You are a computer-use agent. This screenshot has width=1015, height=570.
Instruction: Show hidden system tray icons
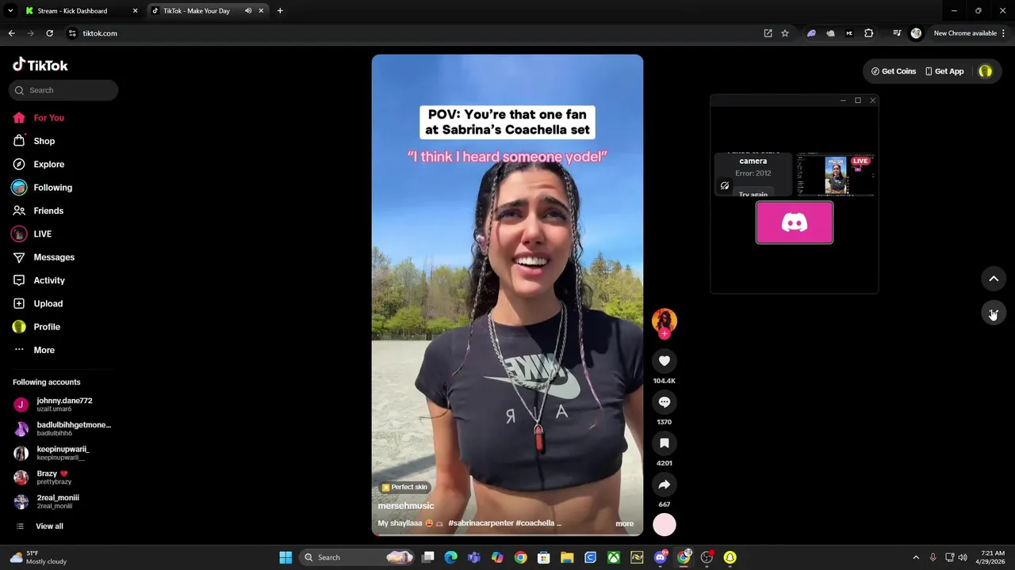pyautogui.click(x=916, y=557)
